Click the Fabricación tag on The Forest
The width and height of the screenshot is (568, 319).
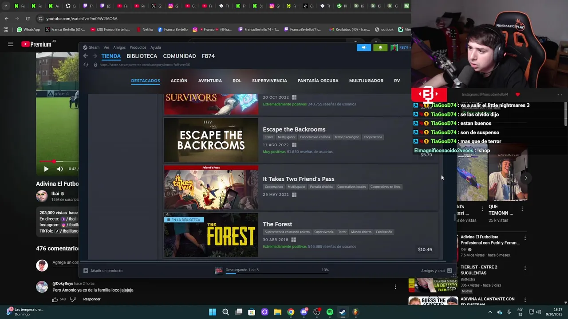384,232
